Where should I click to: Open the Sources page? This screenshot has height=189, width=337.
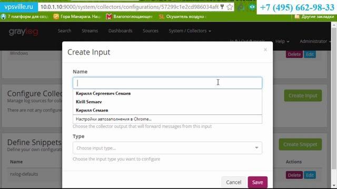[x=151, y=31]
